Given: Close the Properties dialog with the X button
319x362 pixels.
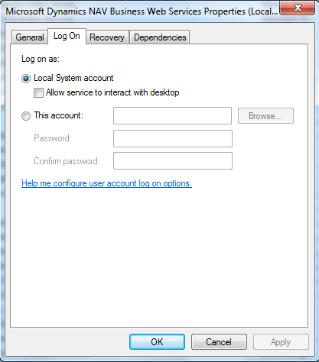Looking at the screenshot, I should (297, 8).
